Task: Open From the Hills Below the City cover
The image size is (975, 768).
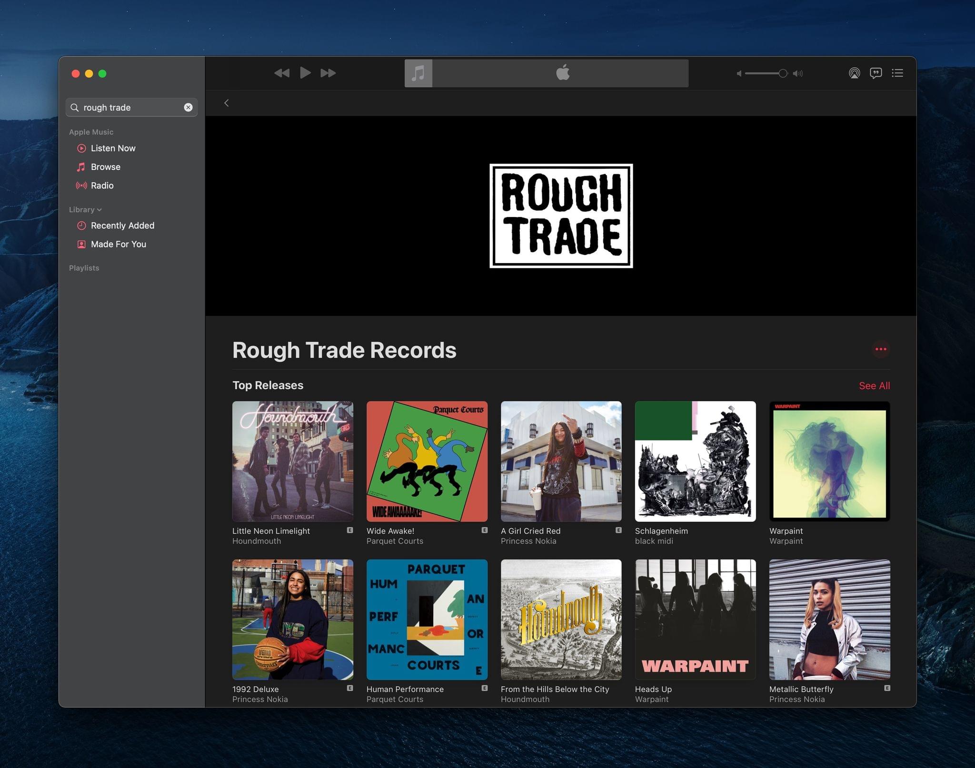Action: pyautogui.click(x=561, y=620)
